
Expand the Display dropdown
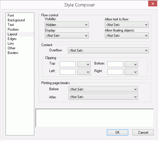(x=67, y=36)
